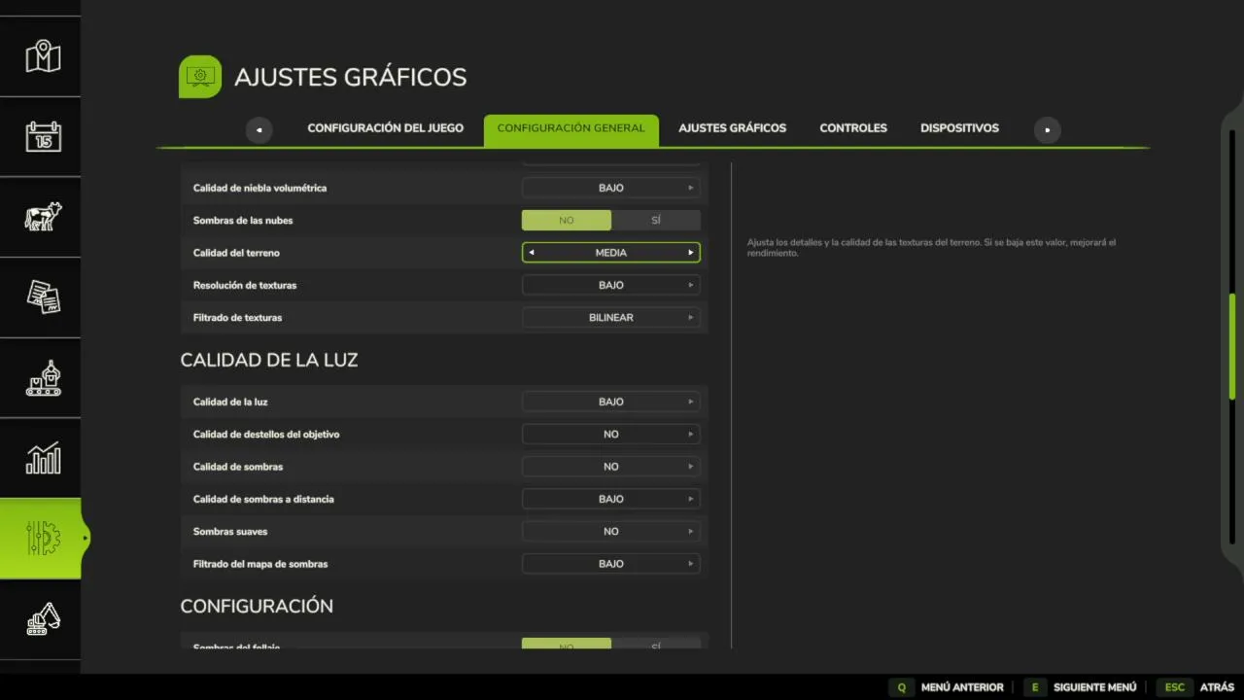Change Calidad de sombras a distancia selector

(611, 499)
